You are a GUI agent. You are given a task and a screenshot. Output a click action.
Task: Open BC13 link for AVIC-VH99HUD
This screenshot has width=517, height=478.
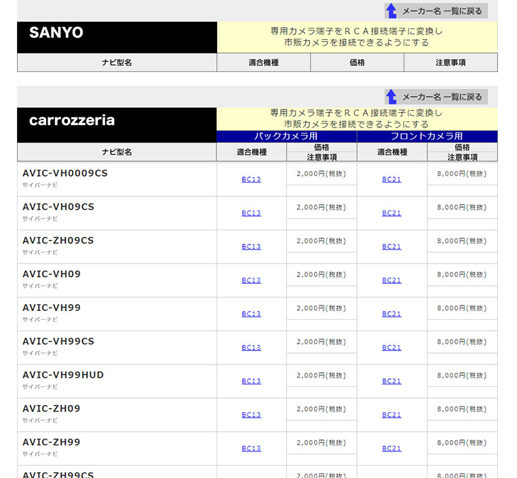(x=251, y=382)
